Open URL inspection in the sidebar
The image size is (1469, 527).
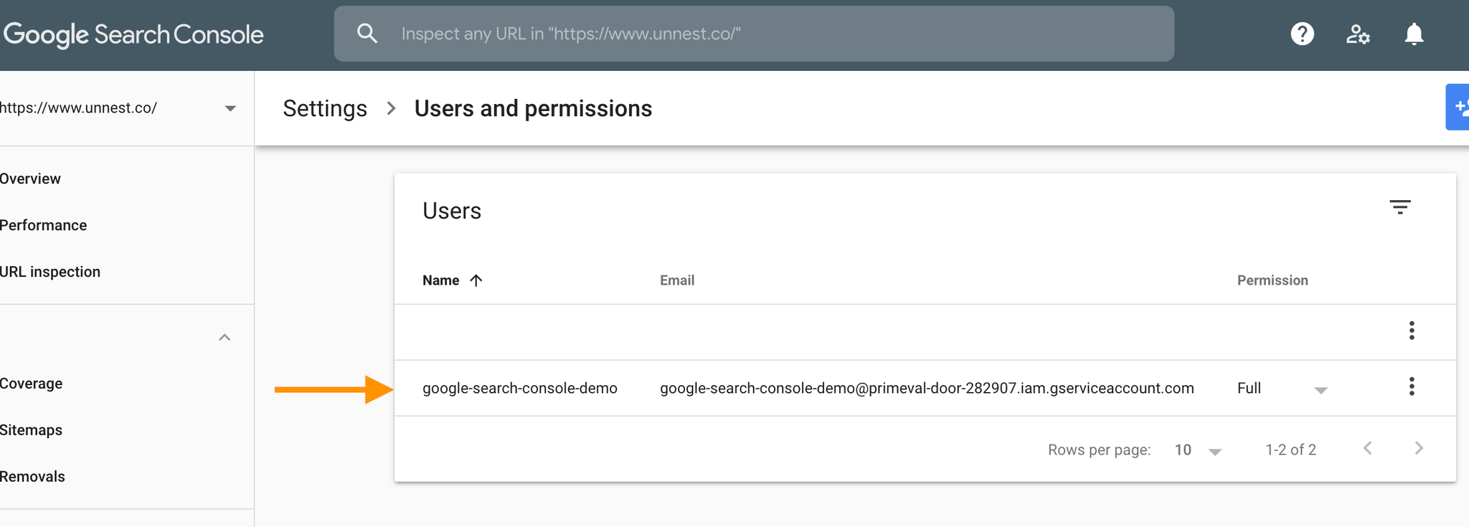(x=50, y=272)
